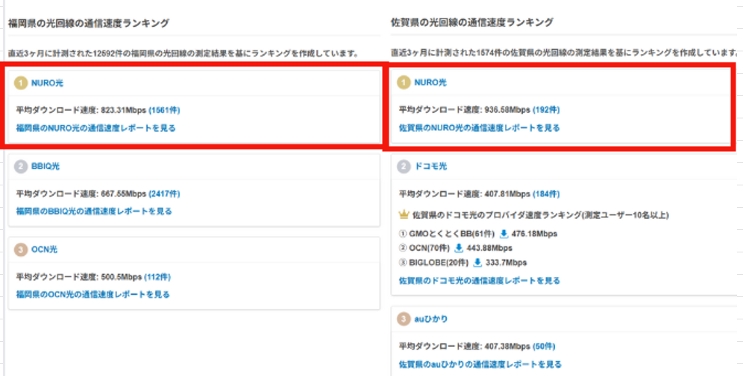The height and width of the screenshot is (376, 743).
Task: Click the (1561件) measurement count link
Action: tap(164, 110)
